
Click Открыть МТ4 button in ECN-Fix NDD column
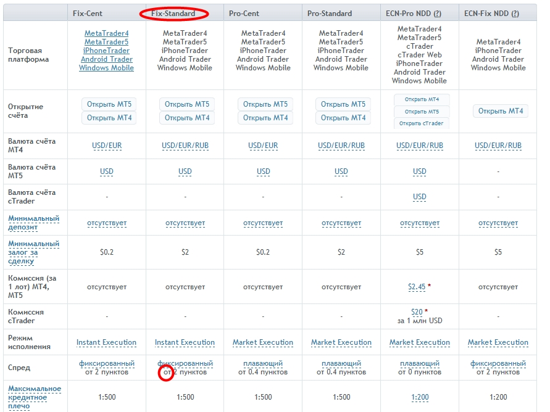click(501, 111)
